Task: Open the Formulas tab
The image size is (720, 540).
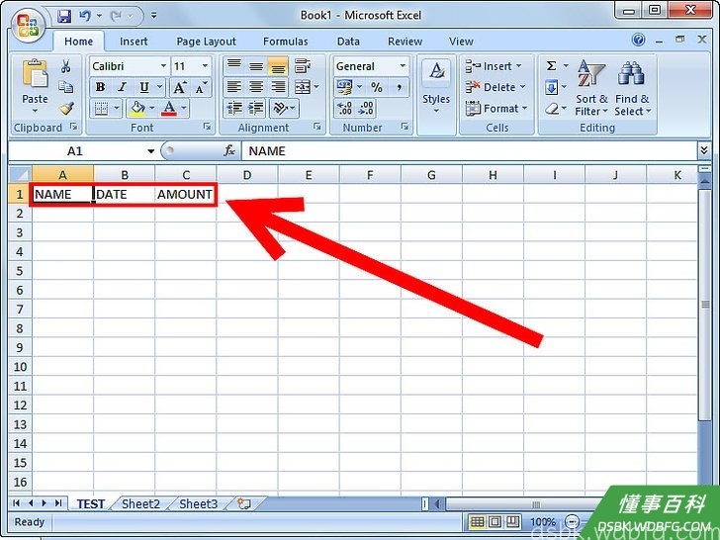Action: (x=285, y=42)
